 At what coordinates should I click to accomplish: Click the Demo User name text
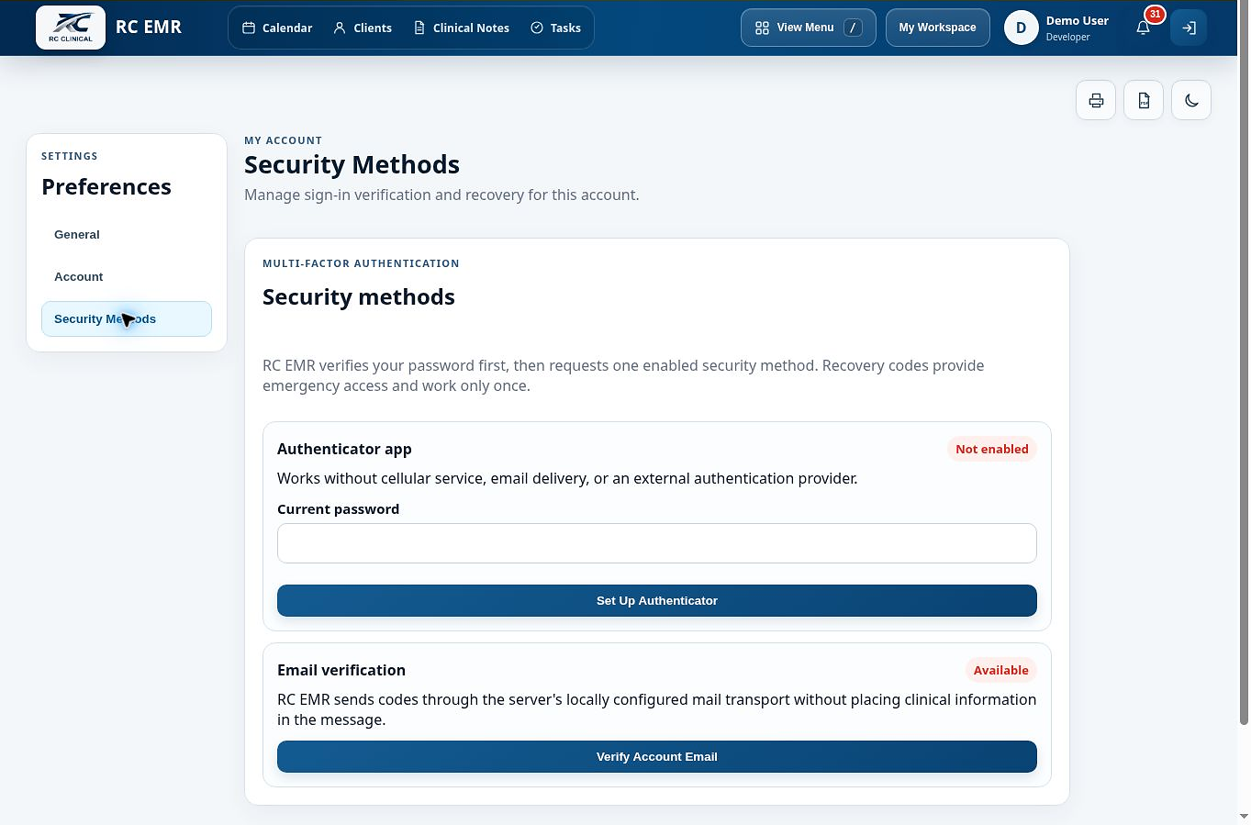coord(1078,21)
